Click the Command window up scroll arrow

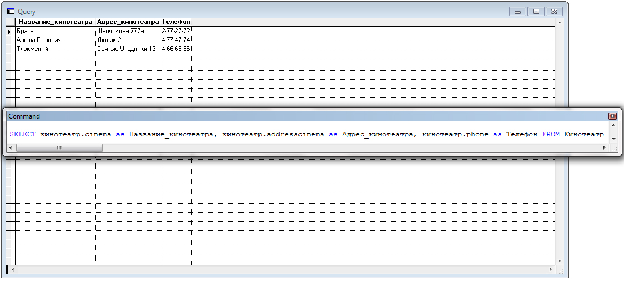point(613,125)
